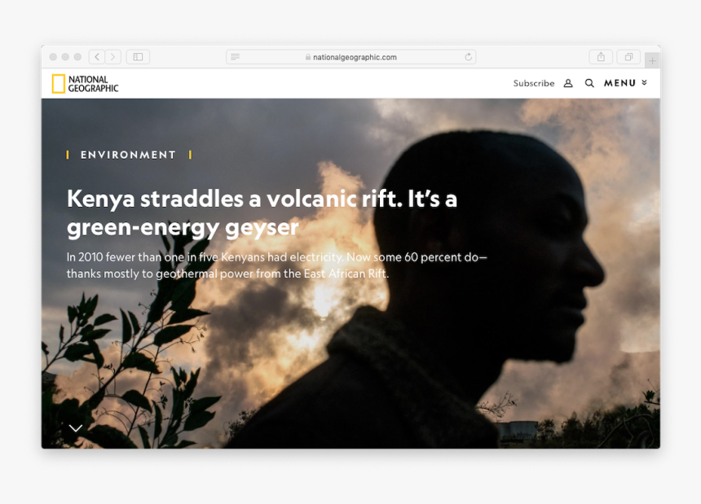This screenshot has width=701, height=504.
Task: Show all tabs overview icon
Action: (628, 57)
